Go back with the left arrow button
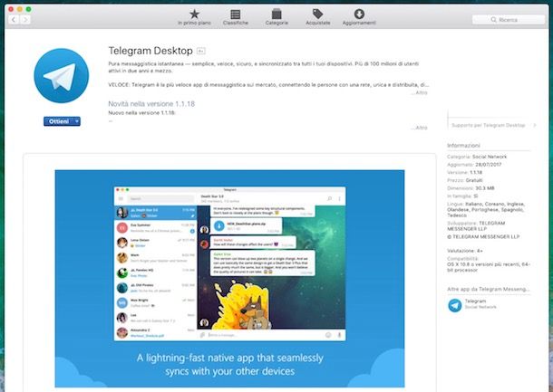The width and height of the screenshot is (553, 392). (x=14, y=20)
